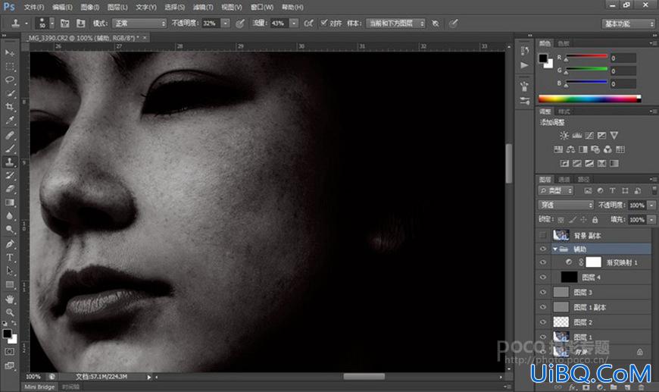Toggle layer filtering switch on or off
The image size is (659, 392).
(x=654, y=190)
